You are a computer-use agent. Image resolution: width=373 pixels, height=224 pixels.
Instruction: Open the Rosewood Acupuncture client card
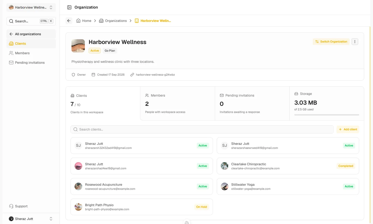(x=142, y=186)
